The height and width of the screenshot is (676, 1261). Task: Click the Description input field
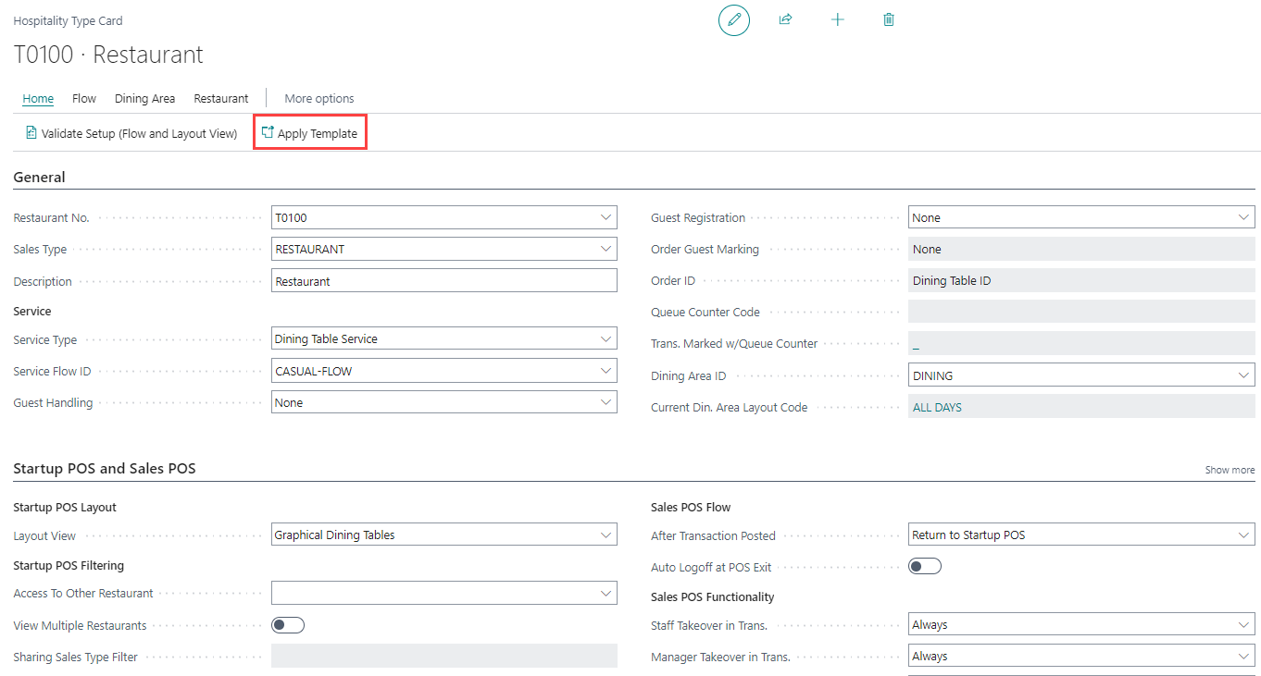[x=443, y=281]
